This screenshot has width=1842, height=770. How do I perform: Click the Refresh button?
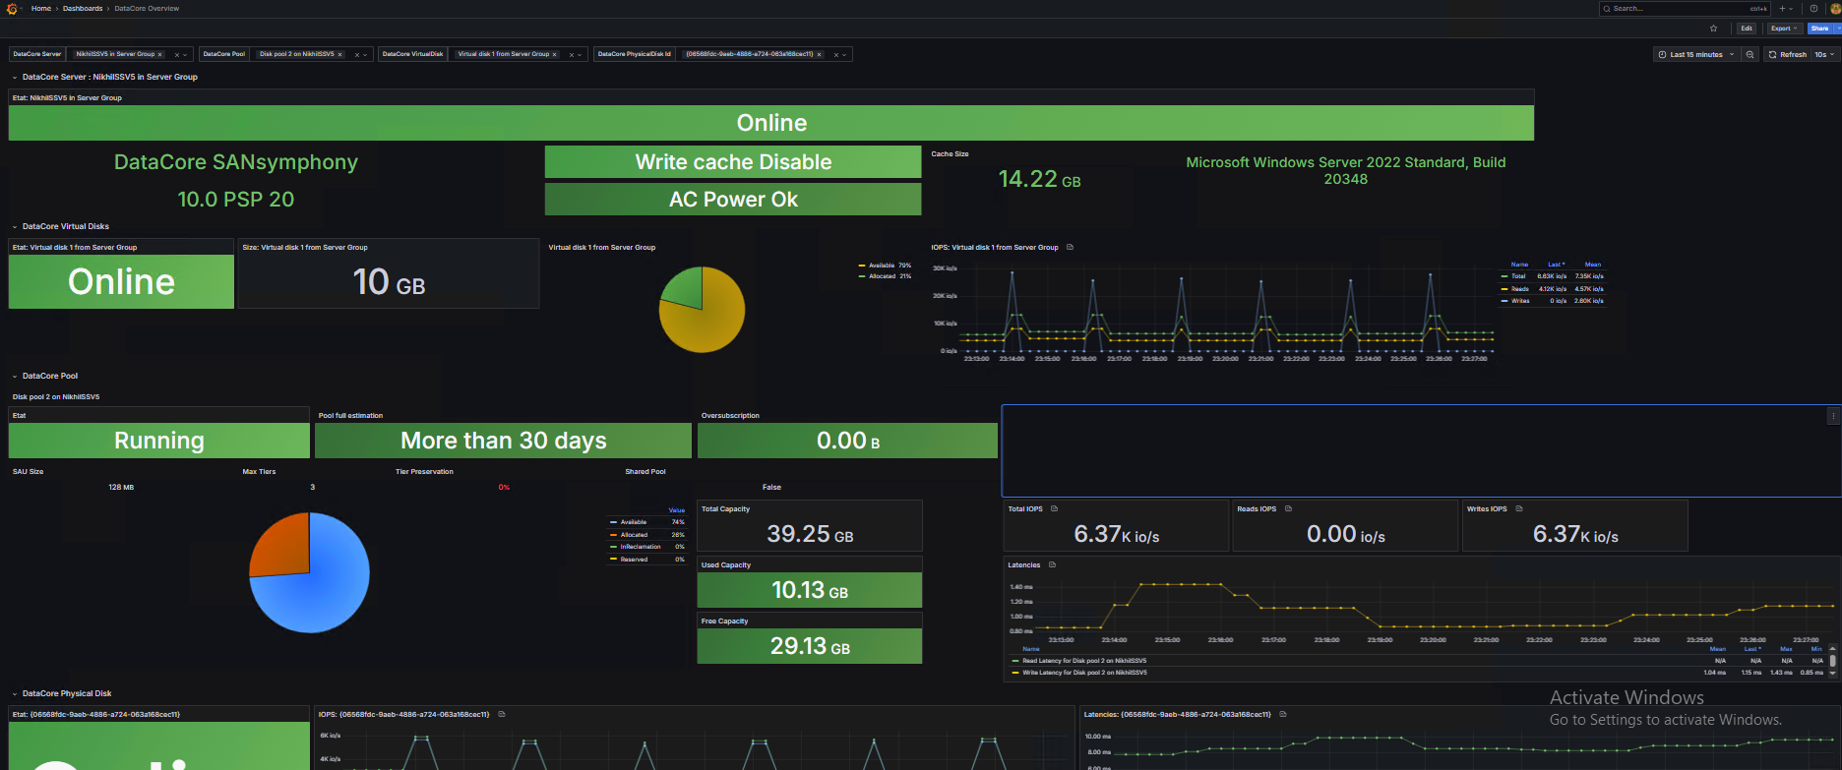(x=1787, y=54)
